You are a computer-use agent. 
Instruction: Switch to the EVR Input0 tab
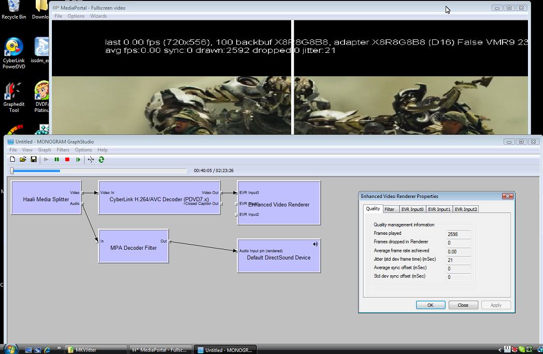pos(412,209)
